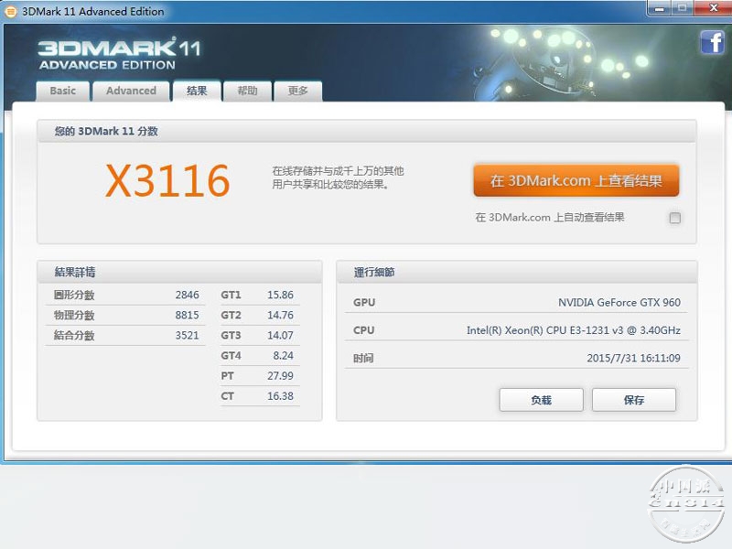This screenshot has height=549, width=732.
Task: Click the NVIDIA GeForce GTX 960 text
Action: click(x=619, y=303)
